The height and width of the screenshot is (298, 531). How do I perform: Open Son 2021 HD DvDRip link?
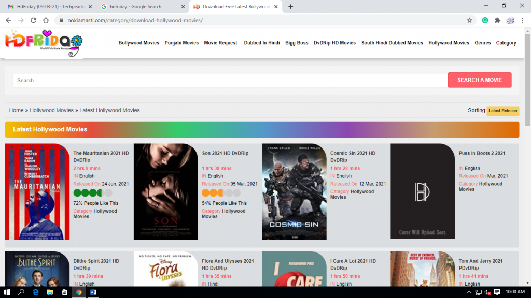[225, 153]
